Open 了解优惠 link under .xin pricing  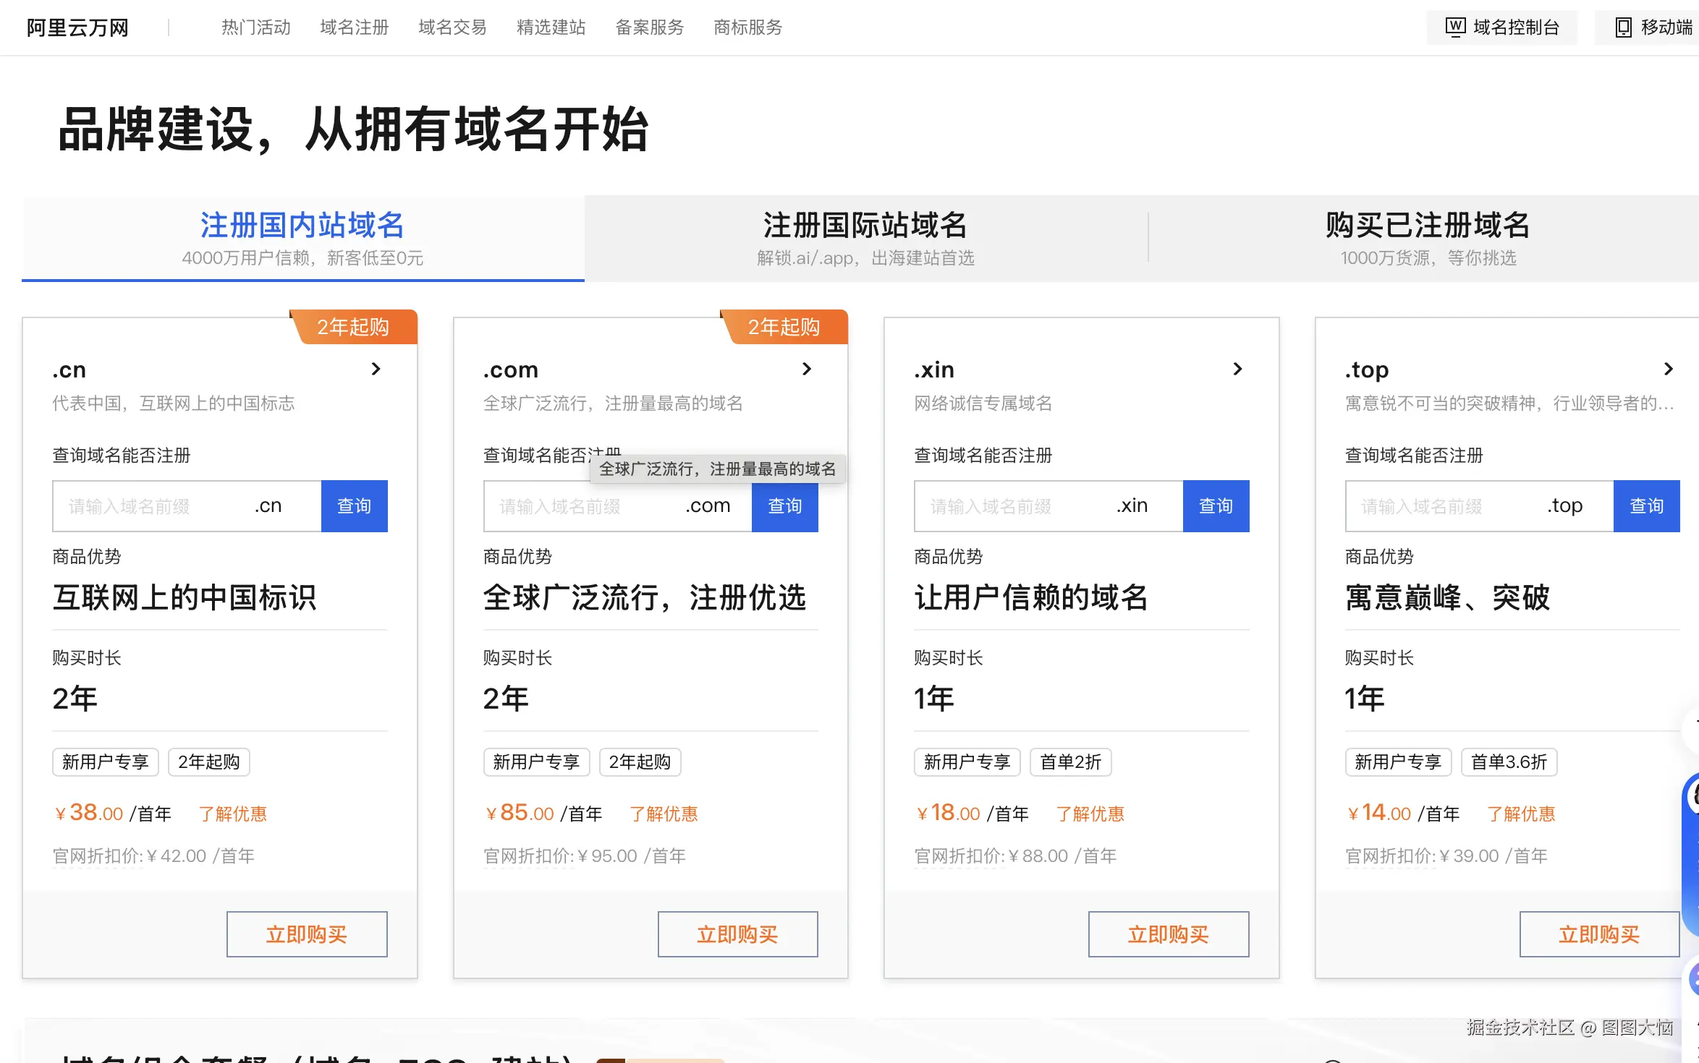point(1089,813)
